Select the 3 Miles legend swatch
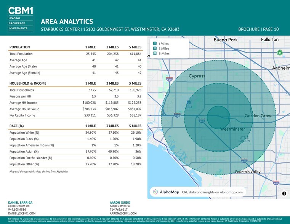290x224 pixels. coord(155,48)
